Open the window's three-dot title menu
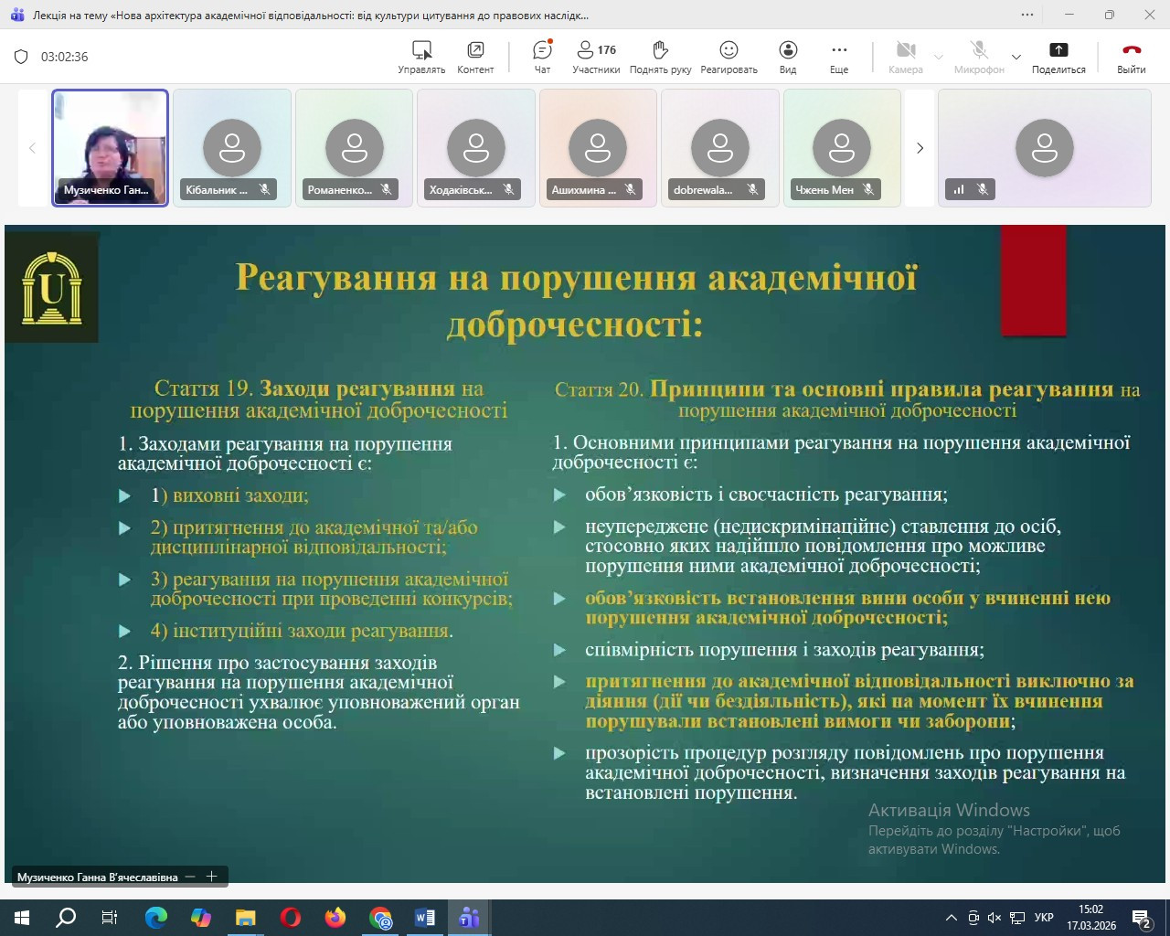The width and height of the screenshot is (1170, 936). click(1027, 15)
